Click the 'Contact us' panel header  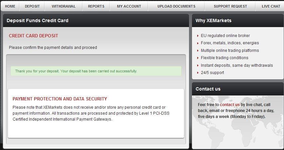click(238, 89)
